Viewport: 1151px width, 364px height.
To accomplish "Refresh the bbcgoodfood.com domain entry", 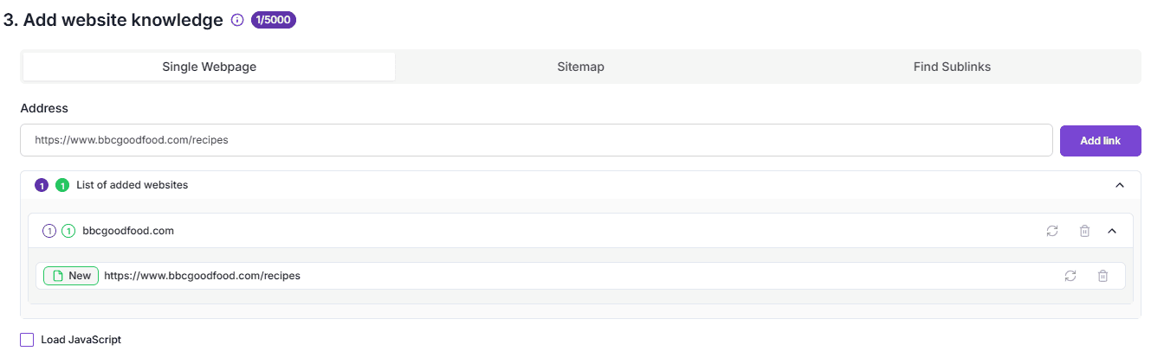I will coord(1052,231).
